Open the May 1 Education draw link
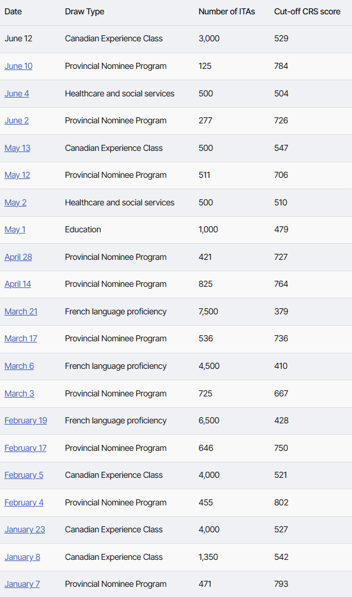This screenshot has width=352, height=597. [x=15, y=229]
